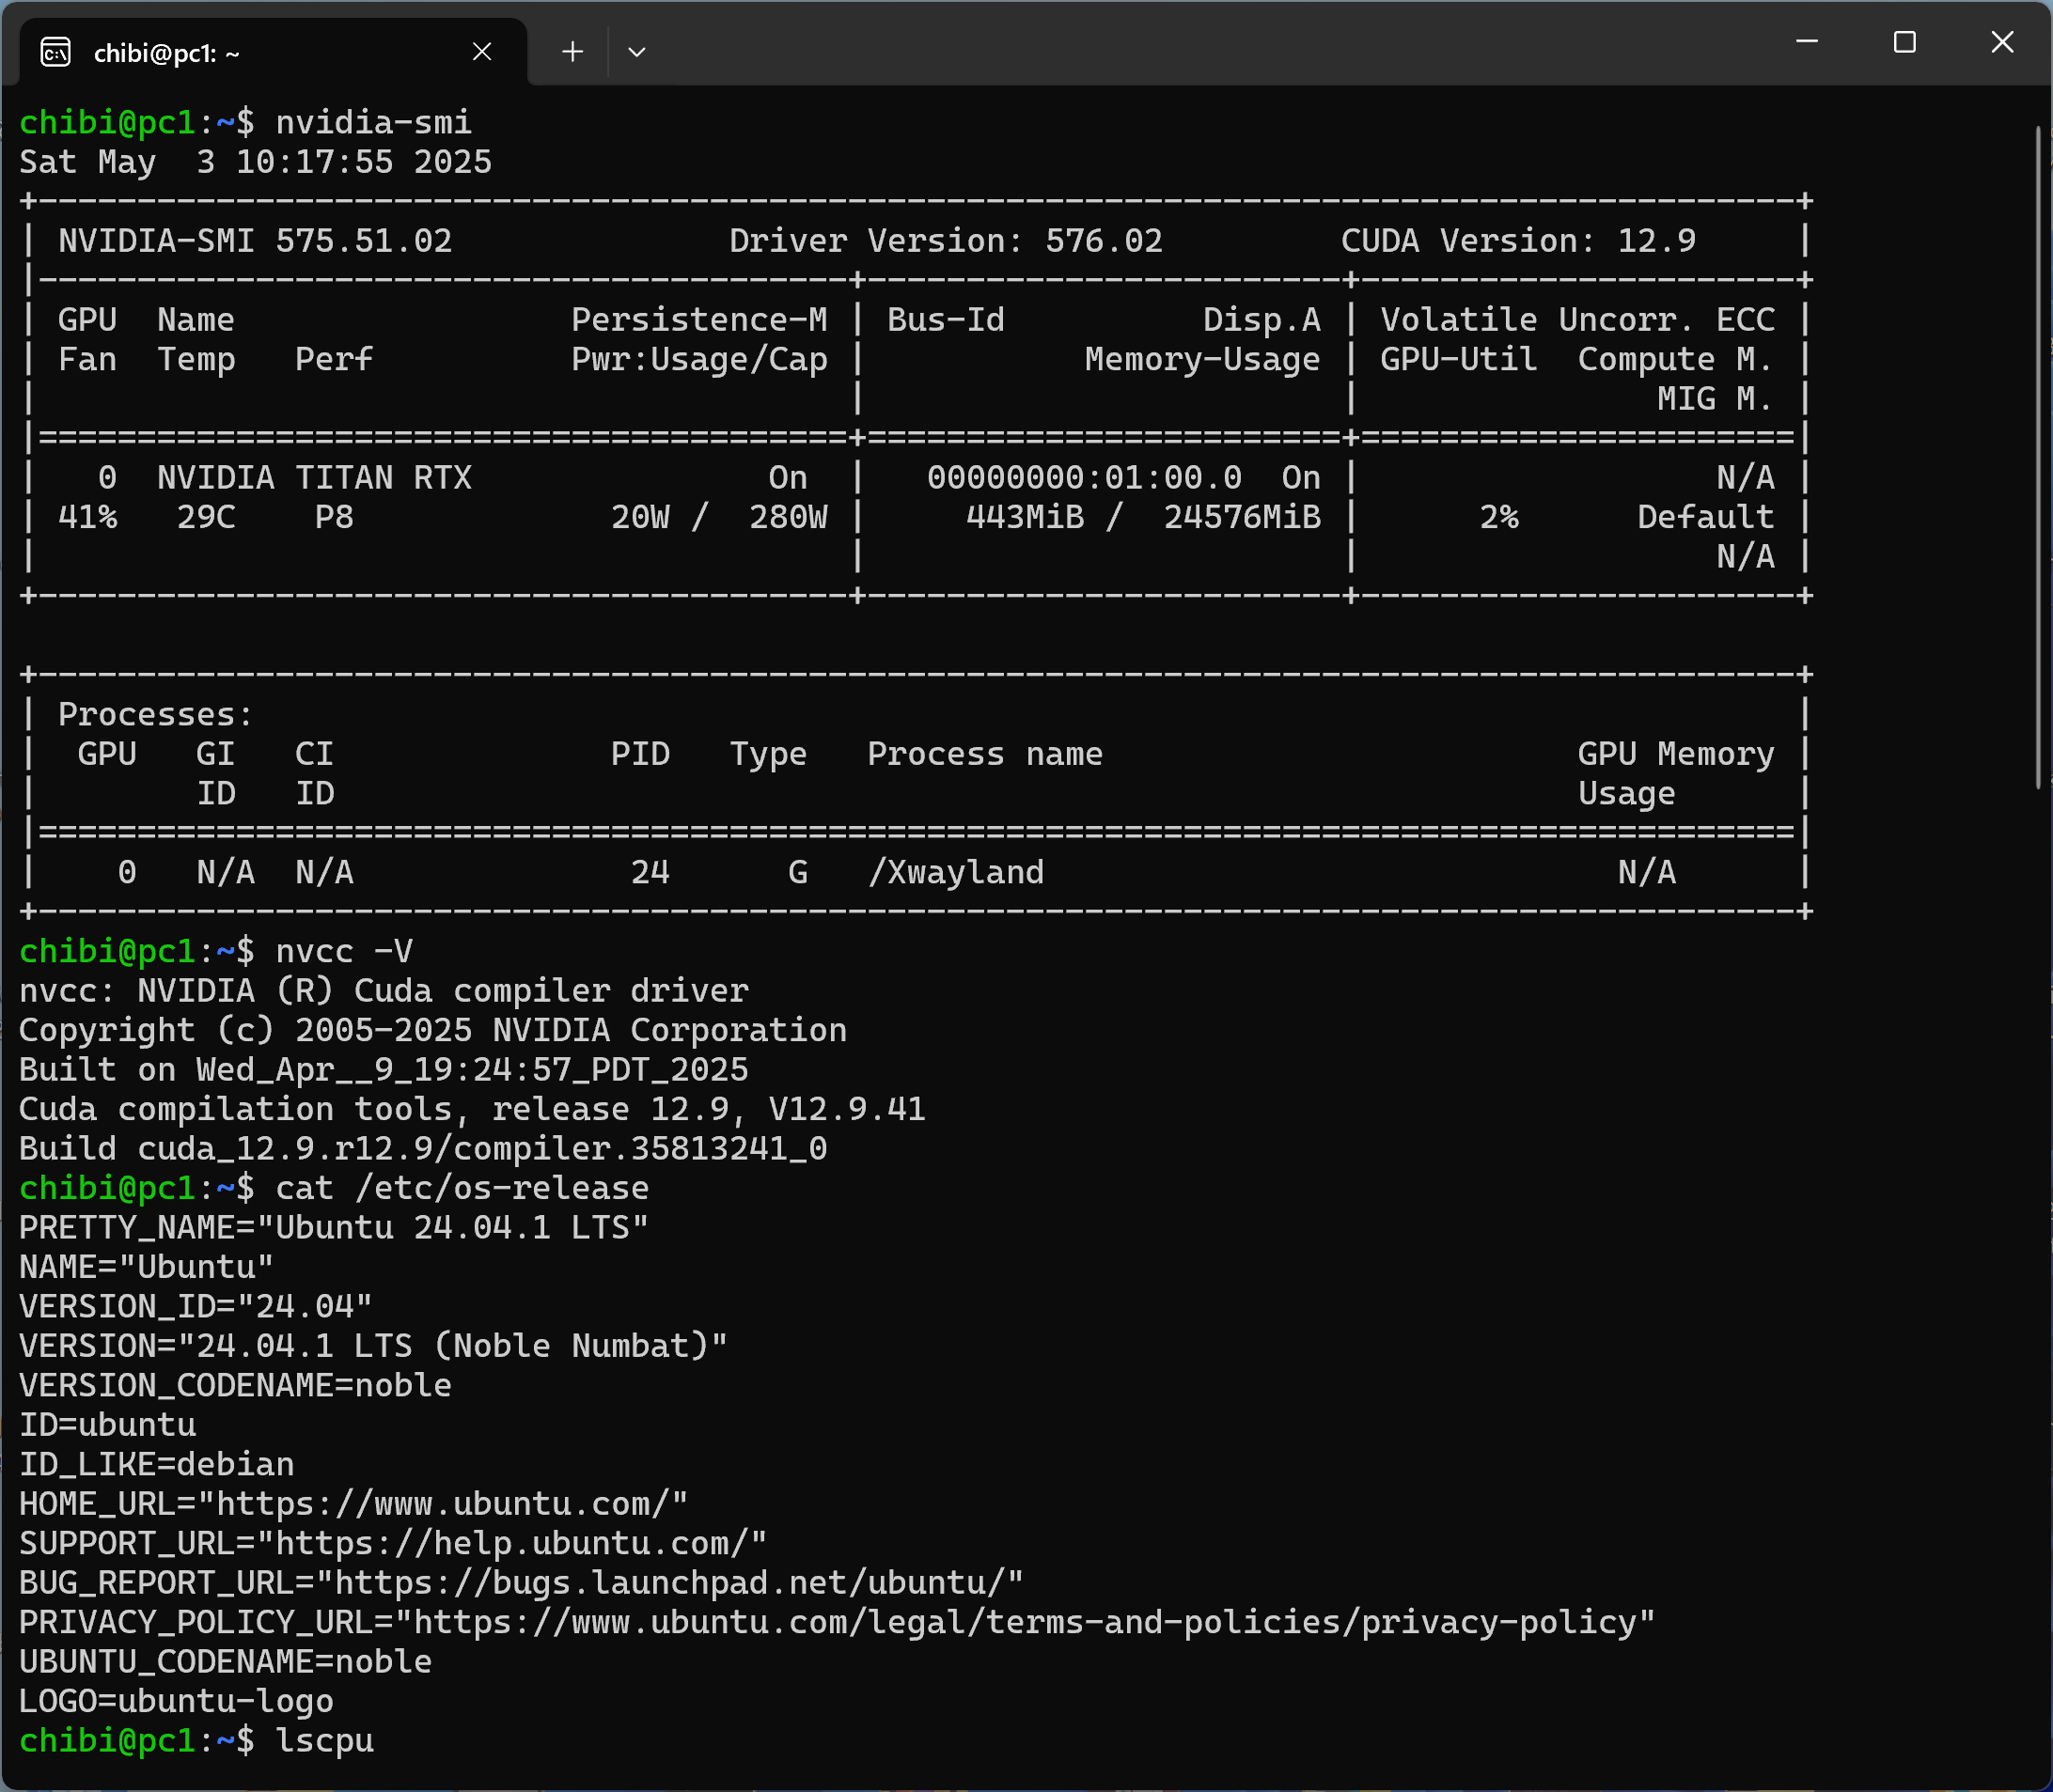The width and height of the screenshot is (2053, 1792).
Task: Open the https://help.ubuntu.com/ support link
Action: pos(511,1543)
